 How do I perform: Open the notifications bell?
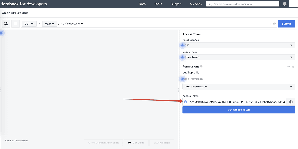pos(284,4)
